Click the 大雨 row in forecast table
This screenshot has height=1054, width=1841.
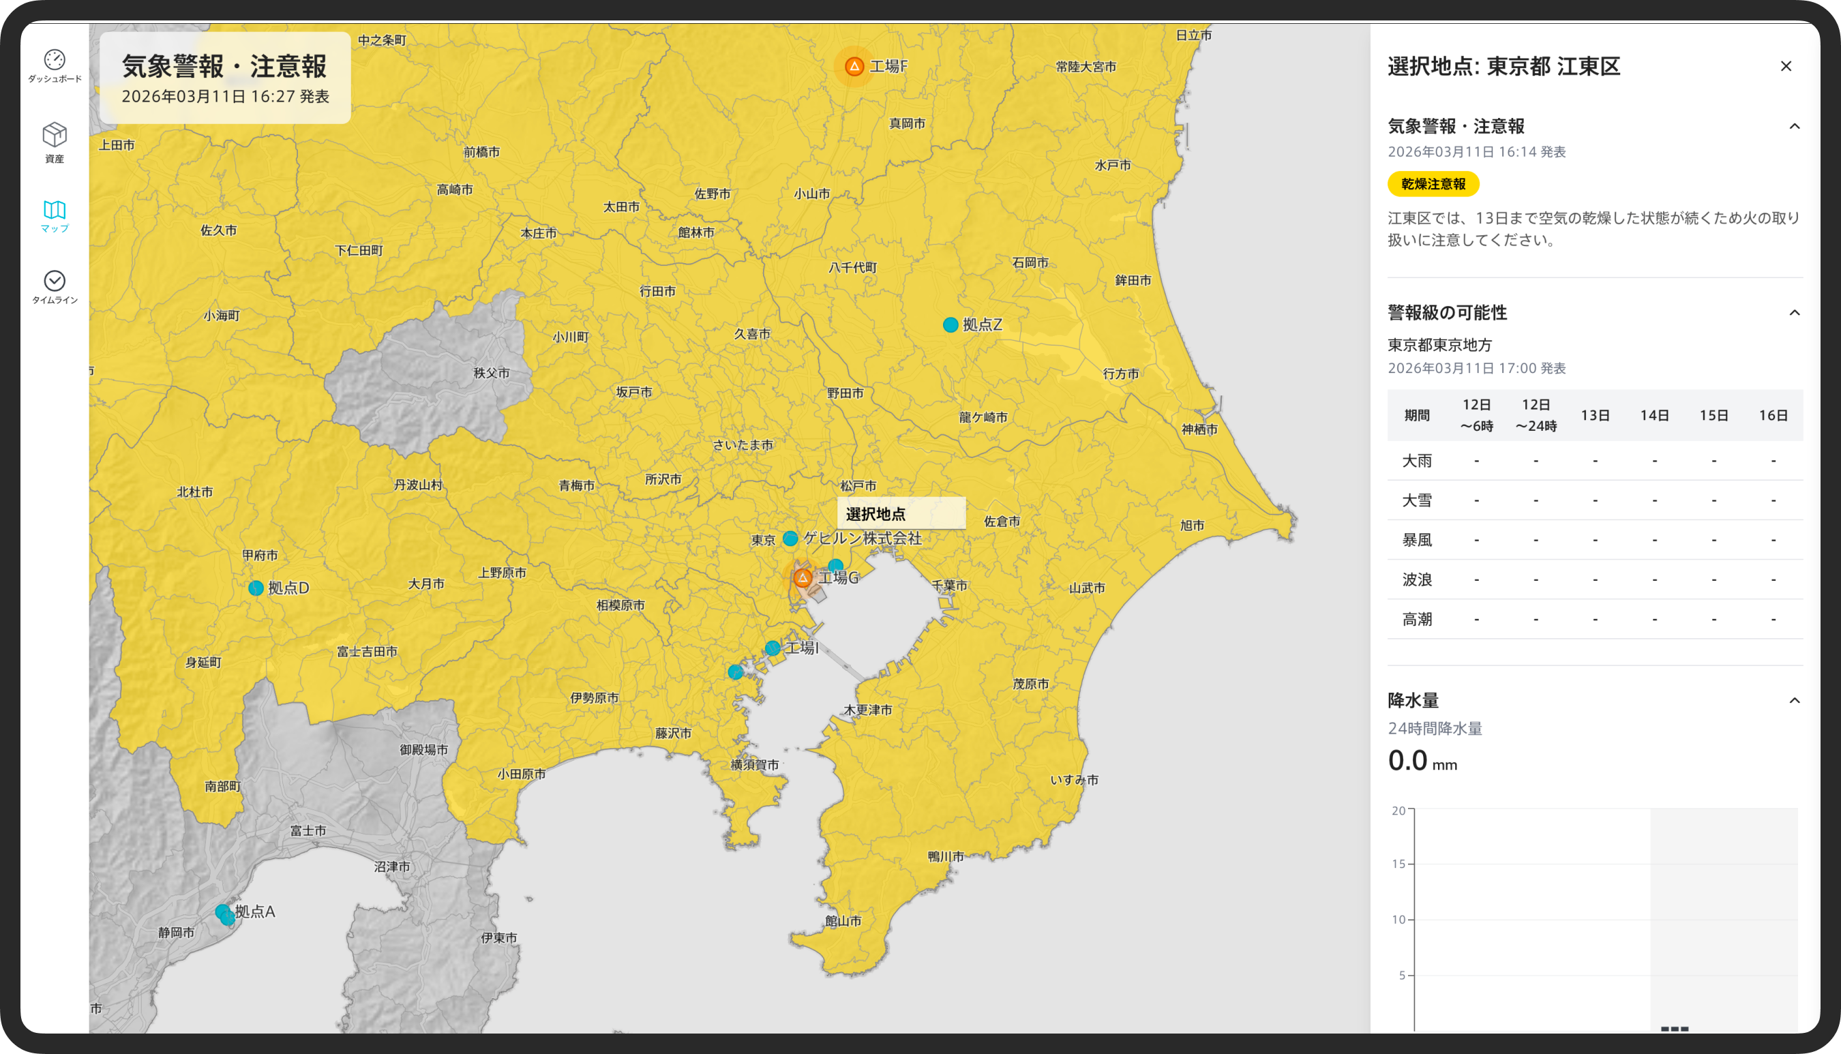(1417, 460)
